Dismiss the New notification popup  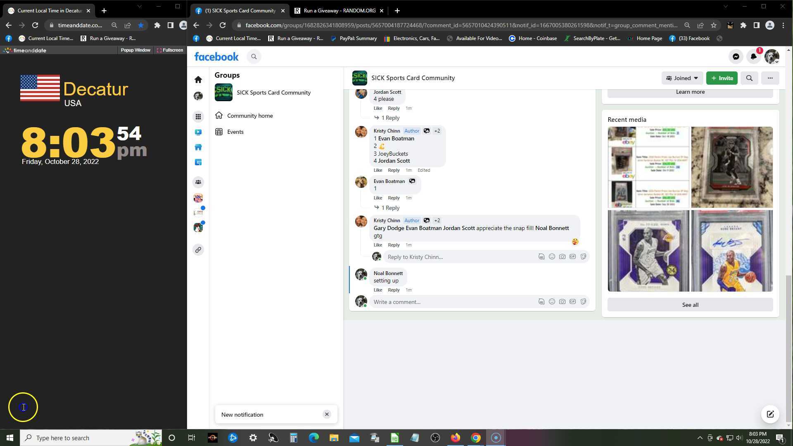[327, 414]
